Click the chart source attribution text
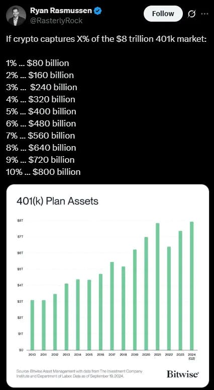The width and height of the screenshot is (214, 390). tap(80, 373)
